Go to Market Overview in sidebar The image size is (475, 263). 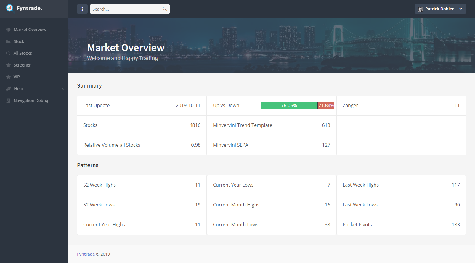(34, 30)
